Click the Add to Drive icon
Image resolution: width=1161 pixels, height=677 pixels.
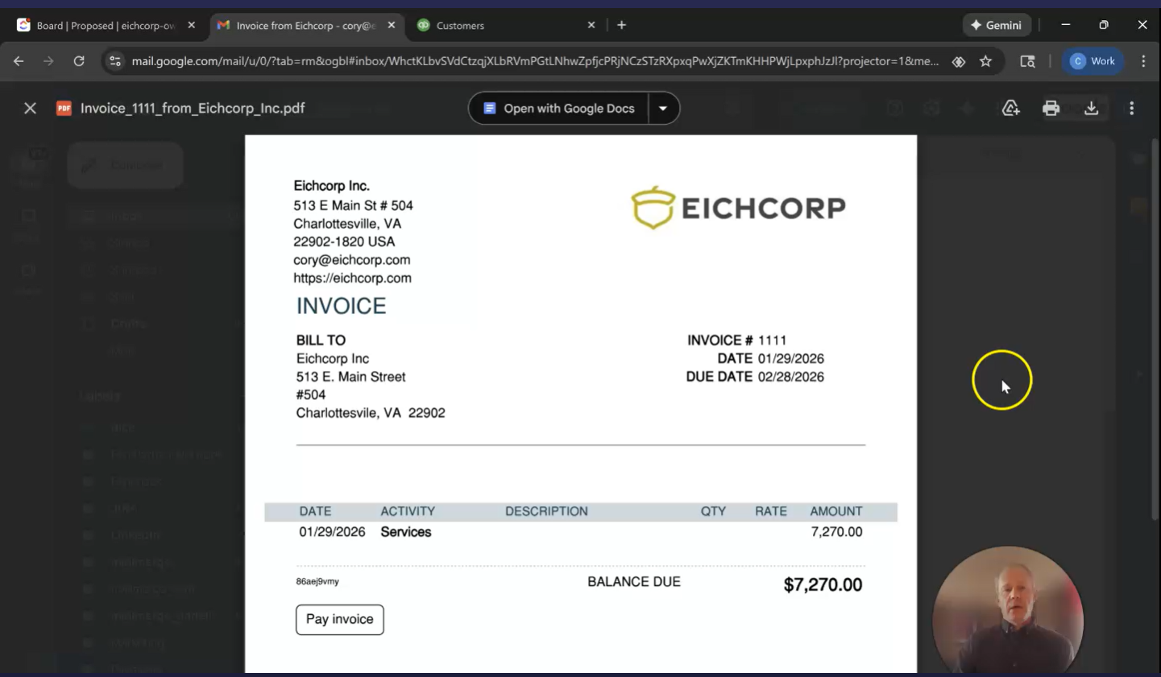tap(1010, 108)
